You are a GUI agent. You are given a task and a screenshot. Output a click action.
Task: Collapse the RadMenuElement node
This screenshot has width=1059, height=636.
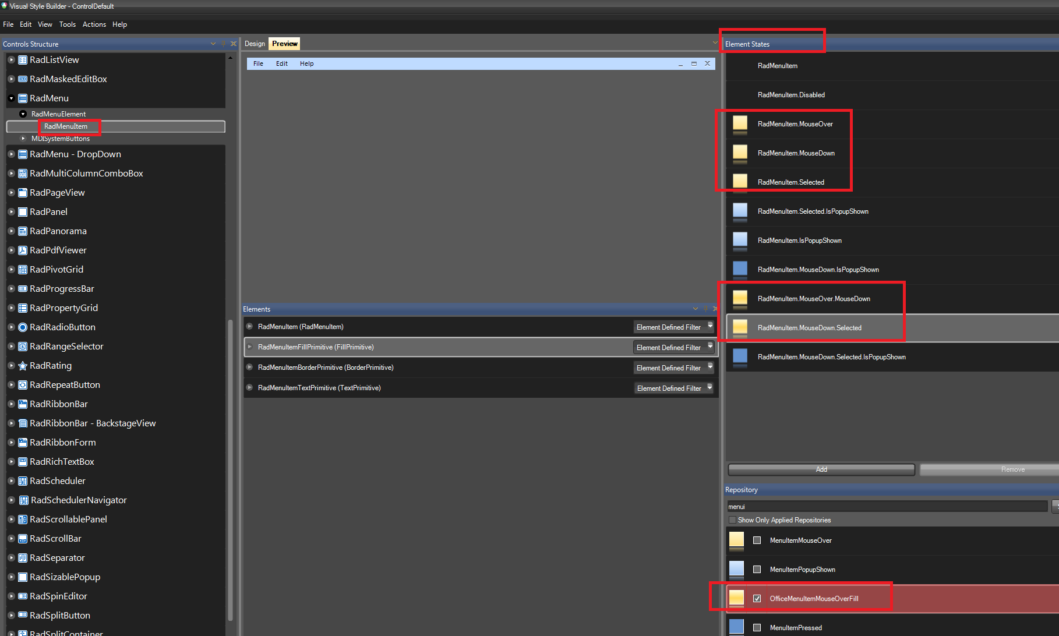pos(23,114)
